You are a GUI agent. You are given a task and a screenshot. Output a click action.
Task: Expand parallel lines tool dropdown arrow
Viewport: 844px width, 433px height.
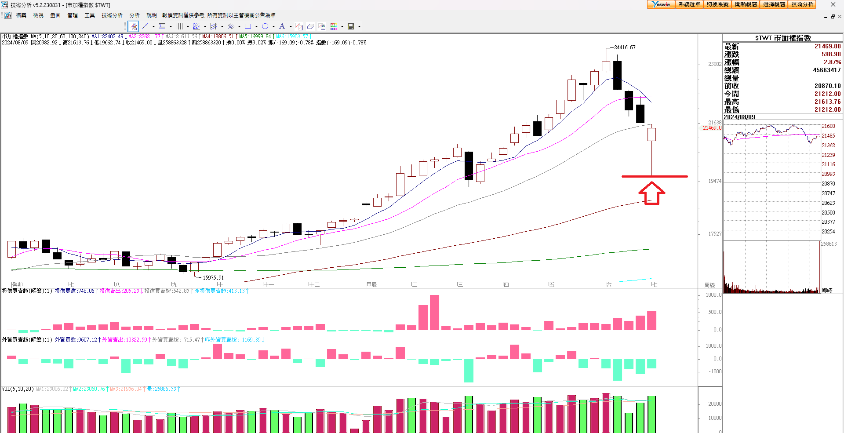[x=239, y=26]
